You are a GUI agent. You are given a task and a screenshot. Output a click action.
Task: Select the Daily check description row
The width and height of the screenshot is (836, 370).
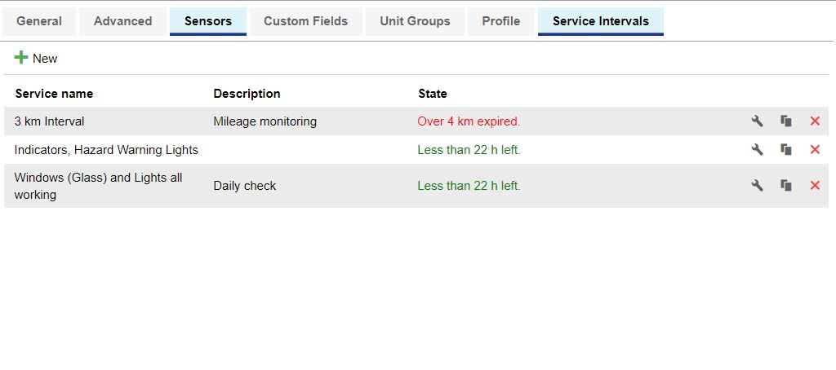245,186
